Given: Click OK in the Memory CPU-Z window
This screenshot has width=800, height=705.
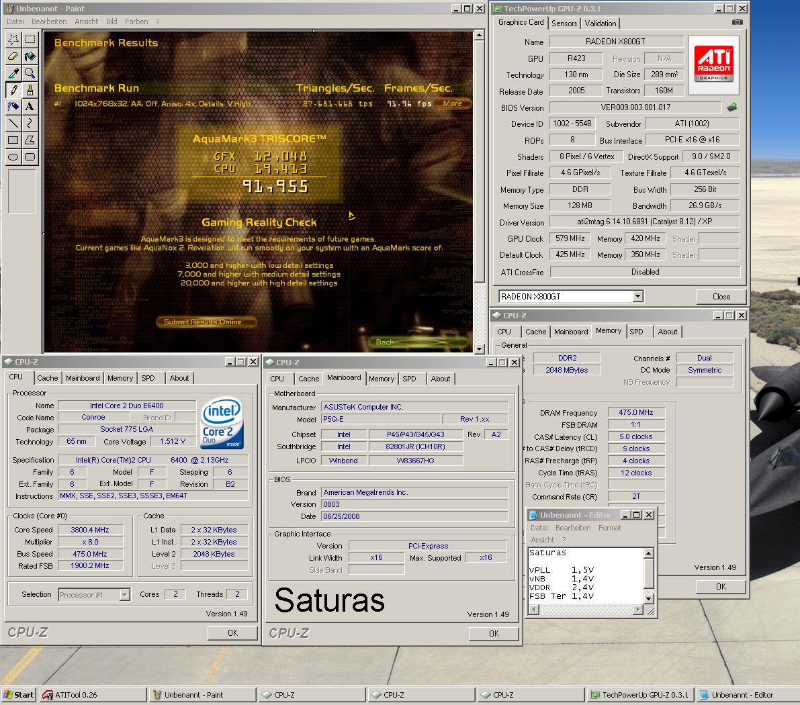Looking at the screenshot, I should [721, 587].
